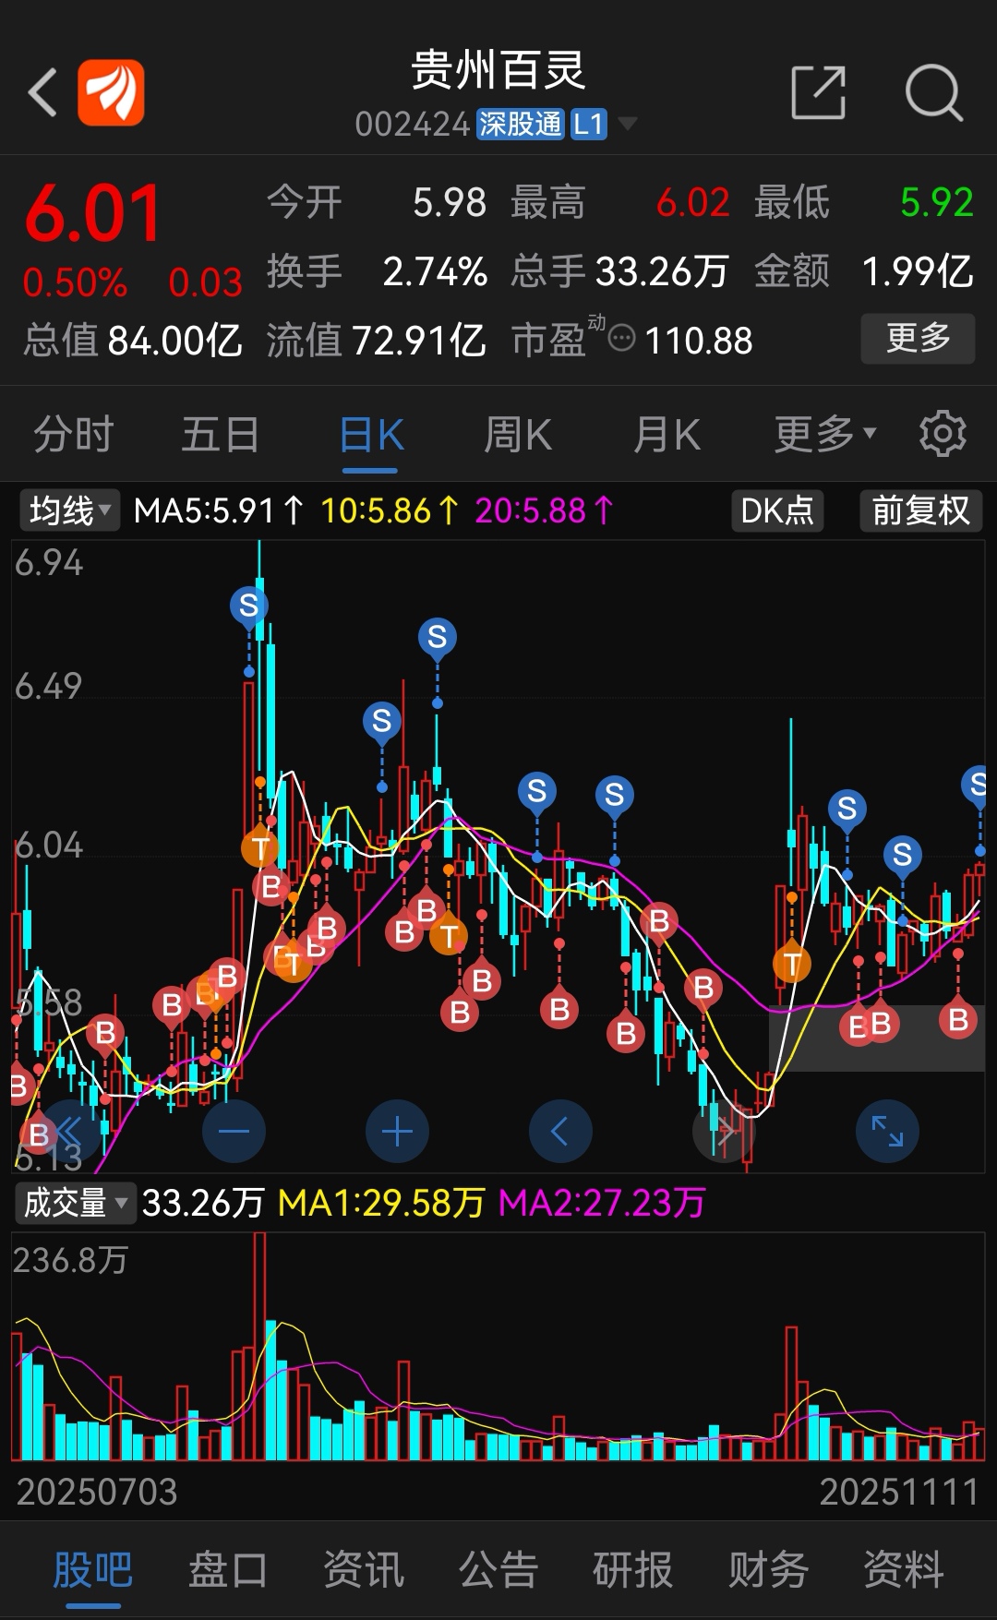Tap the MA2:27.23万 volume average value
Viewport: 997px width, 1620px height.
pos(602,1203)
